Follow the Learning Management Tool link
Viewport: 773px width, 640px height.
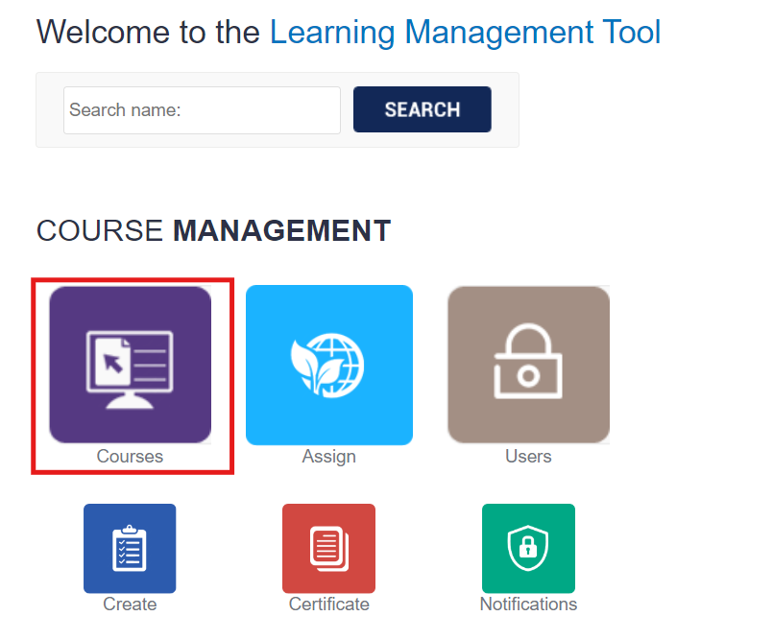click(465, 33)
